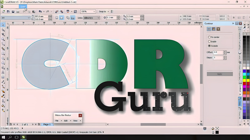Switch to the Page 1 tab

click(x=47, y=124)
